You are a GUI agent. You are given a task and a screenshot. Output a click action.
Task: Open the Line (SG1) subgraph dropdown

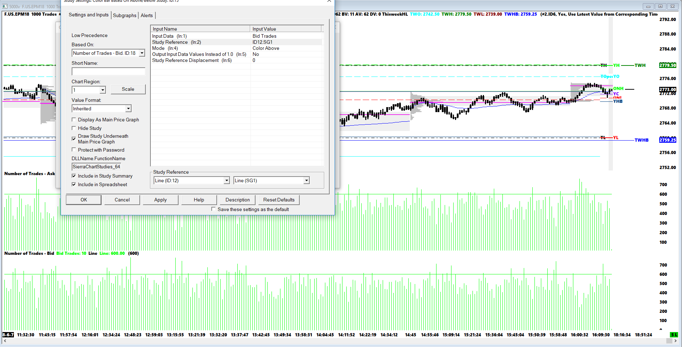click(306, 180)
